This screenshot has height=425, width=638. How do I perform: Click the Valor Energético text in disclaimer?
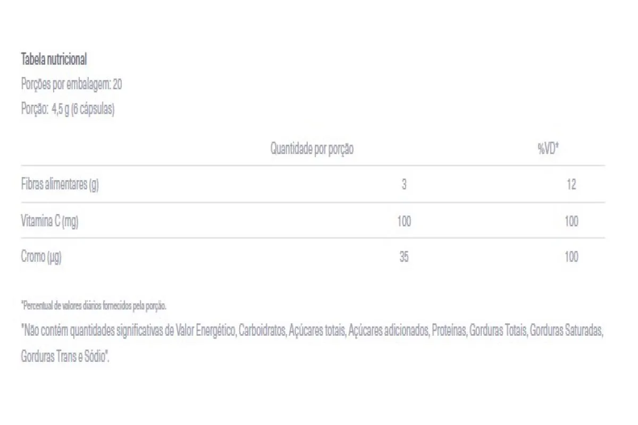click(x=205, y=331)
